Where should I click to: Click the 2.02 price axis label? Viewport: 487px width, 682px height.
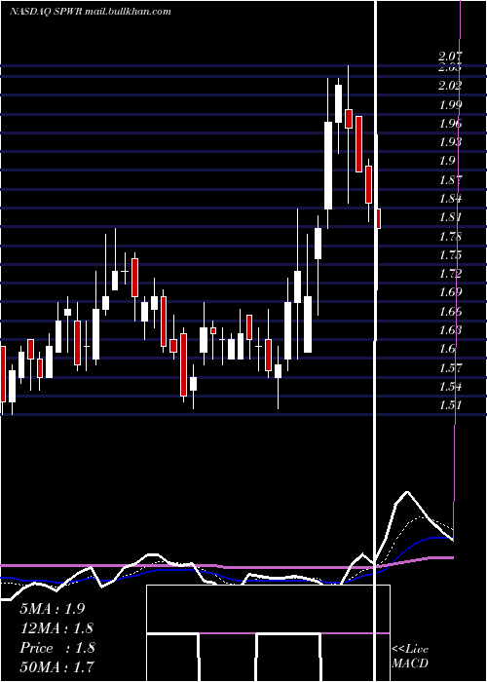(x=450, y=86)
